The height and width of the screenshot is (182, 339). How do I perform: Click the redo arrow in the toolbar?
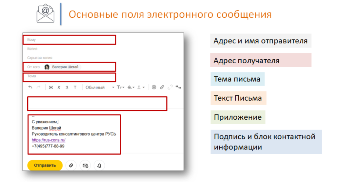(x=38, y=87)
